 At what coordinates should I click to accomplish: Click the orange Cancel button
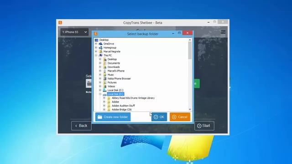(180, 117)
